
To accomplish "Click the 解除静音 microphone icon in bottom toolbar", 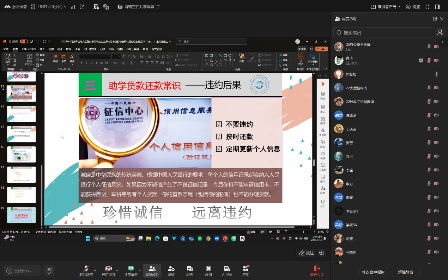I will [86, 269].
